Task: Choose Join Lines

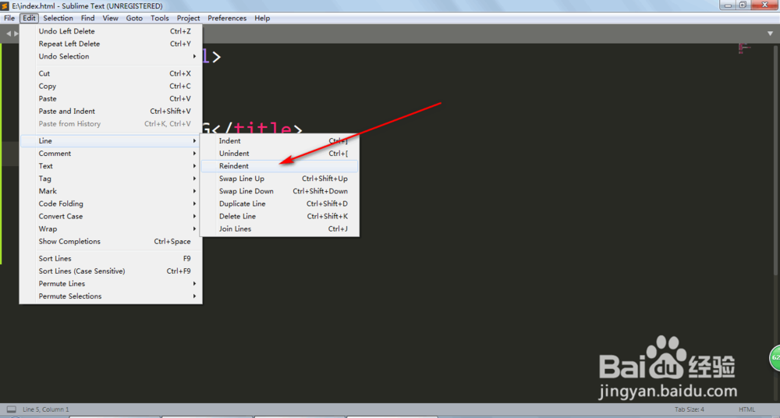Action: [279, 229]
